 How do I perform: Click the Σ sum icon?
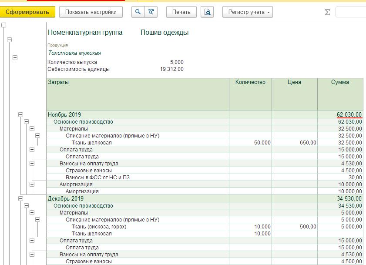pyautogui.click(x=328, y=12)
